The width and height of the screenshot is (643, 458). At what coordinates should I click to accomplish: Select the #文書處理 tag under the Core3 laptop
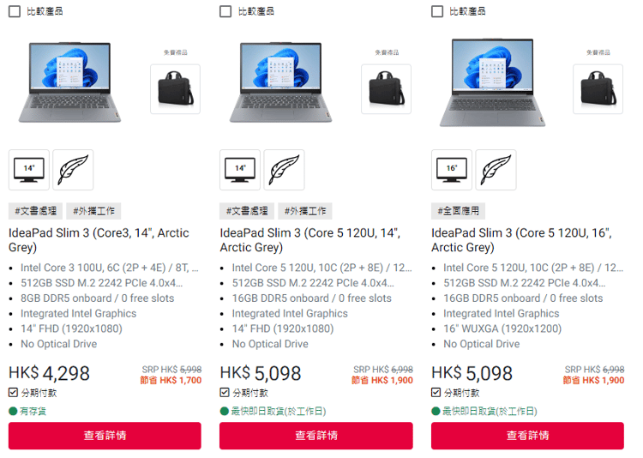[x=36, y=211]
